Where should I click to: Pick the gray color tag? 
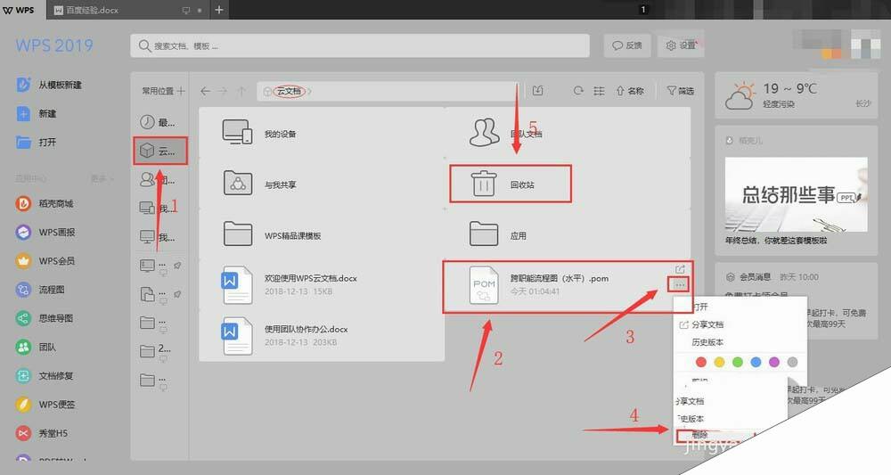(x=792, y=362)
